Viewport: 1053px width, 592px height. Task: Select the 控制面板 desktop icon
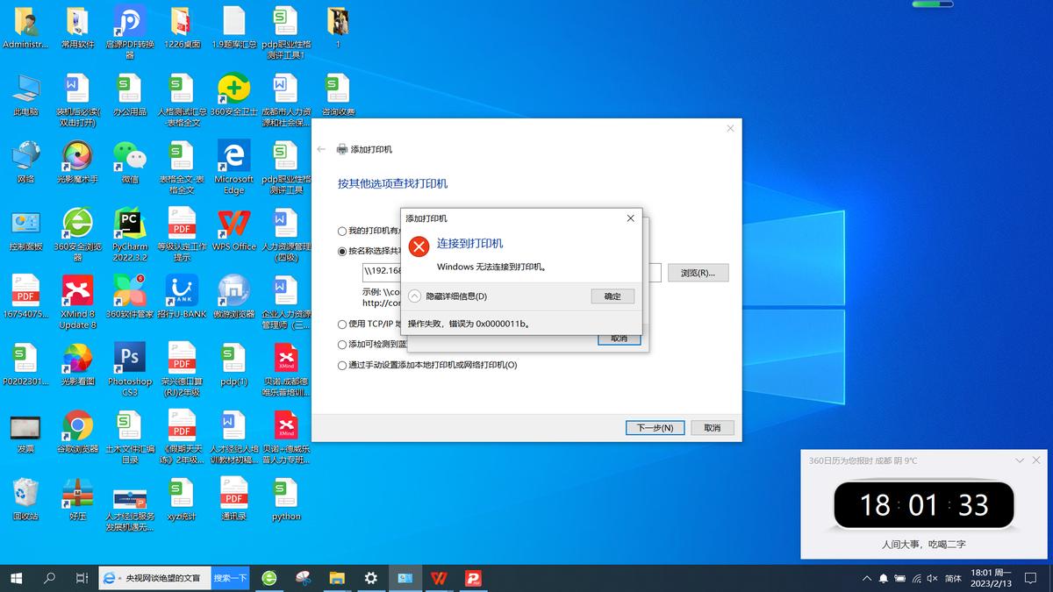coord(25,231)
